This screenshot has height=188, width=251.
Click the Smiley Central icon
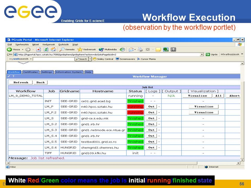click(95, 59)
